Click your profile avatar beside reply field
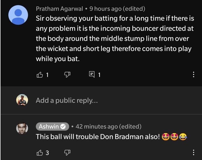Viewport: 202px width, 160px height. (x=22, y=100)
